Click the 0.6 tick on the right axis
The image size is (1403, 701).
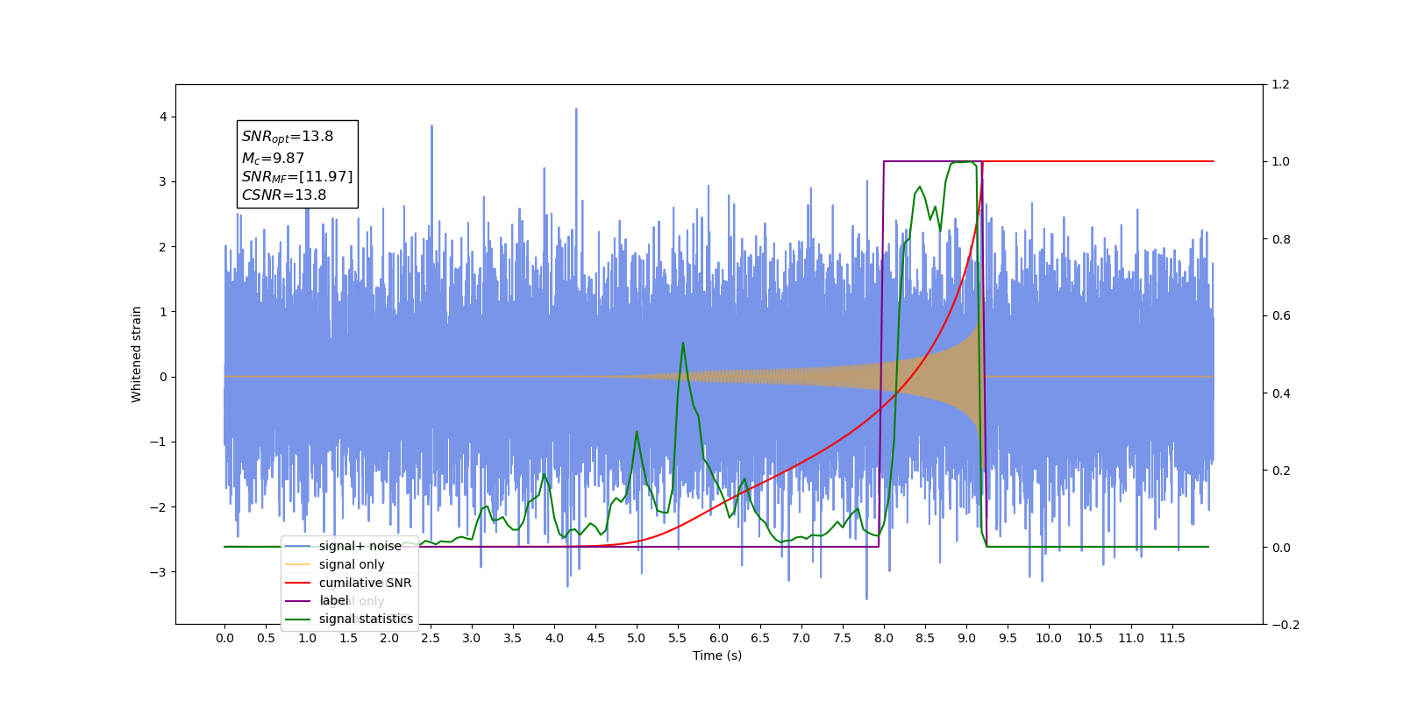click(1280, 316)
